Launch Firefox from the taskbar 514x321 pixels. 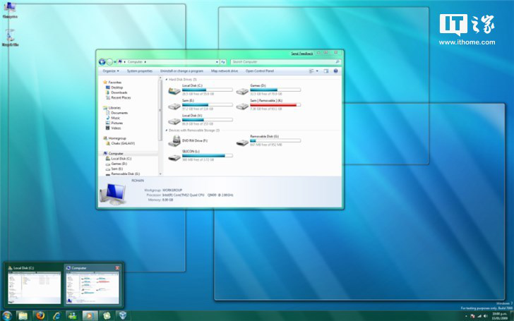[40, 315]
